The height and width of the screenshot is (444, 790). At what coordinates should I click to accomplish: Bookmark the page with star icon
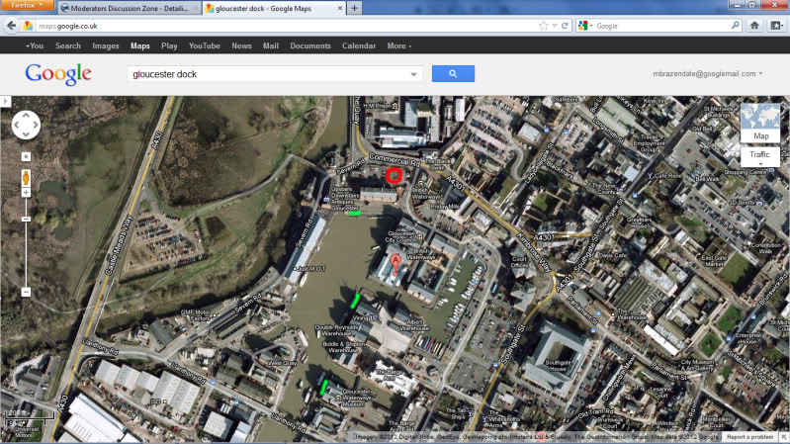(543, 26)
